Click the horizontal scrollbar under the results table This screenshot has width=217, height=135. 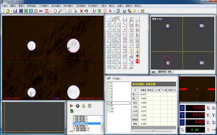point(154,130)
